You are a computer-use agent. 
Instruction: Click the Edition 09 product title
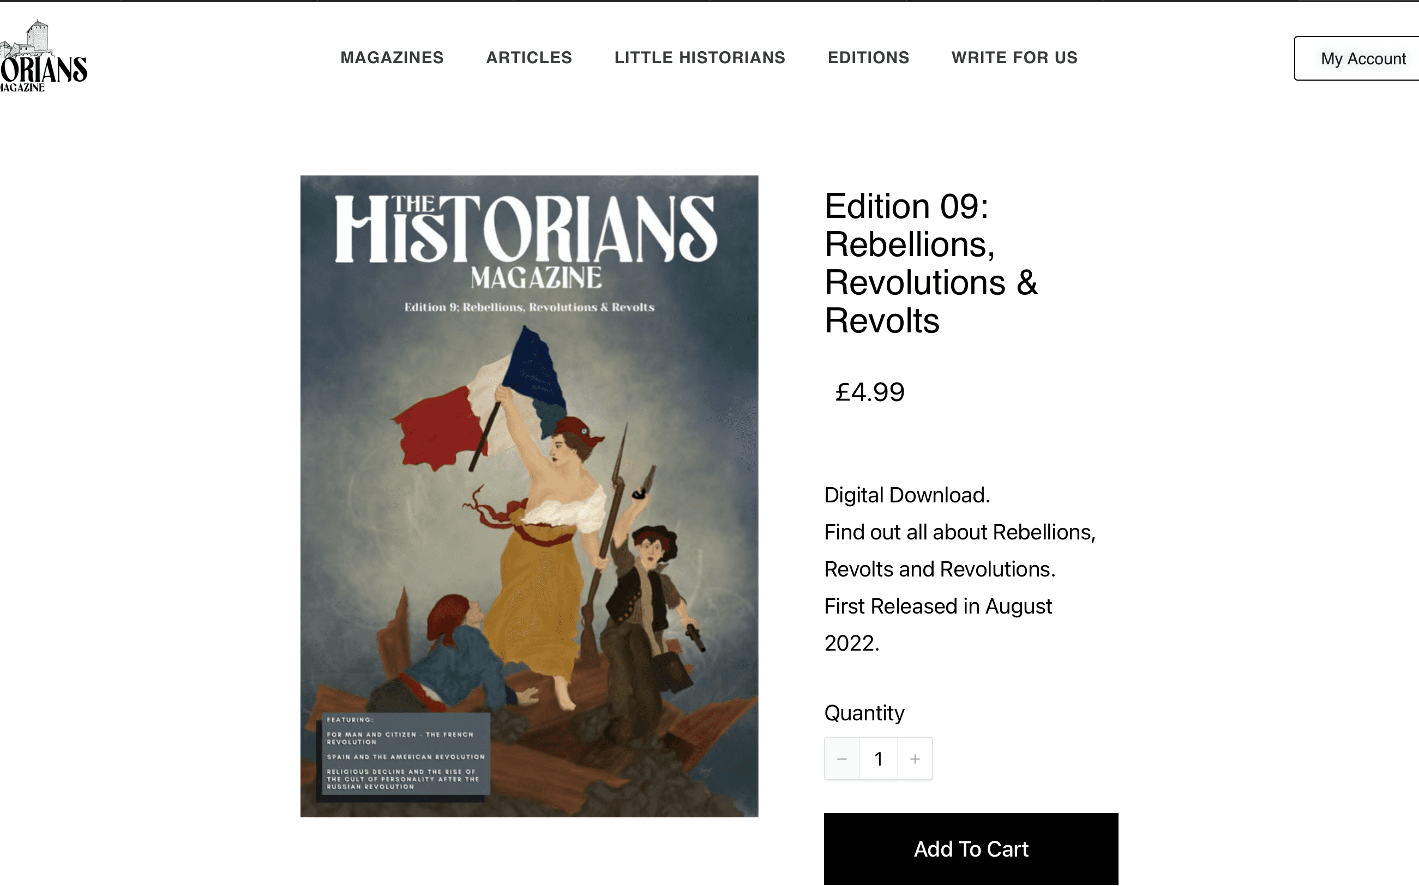931,263
